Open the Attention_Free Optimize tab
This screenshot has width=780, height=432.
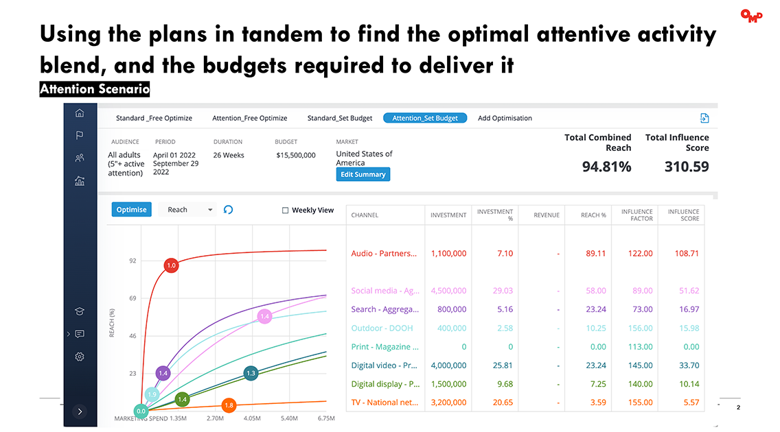[250, 117]
